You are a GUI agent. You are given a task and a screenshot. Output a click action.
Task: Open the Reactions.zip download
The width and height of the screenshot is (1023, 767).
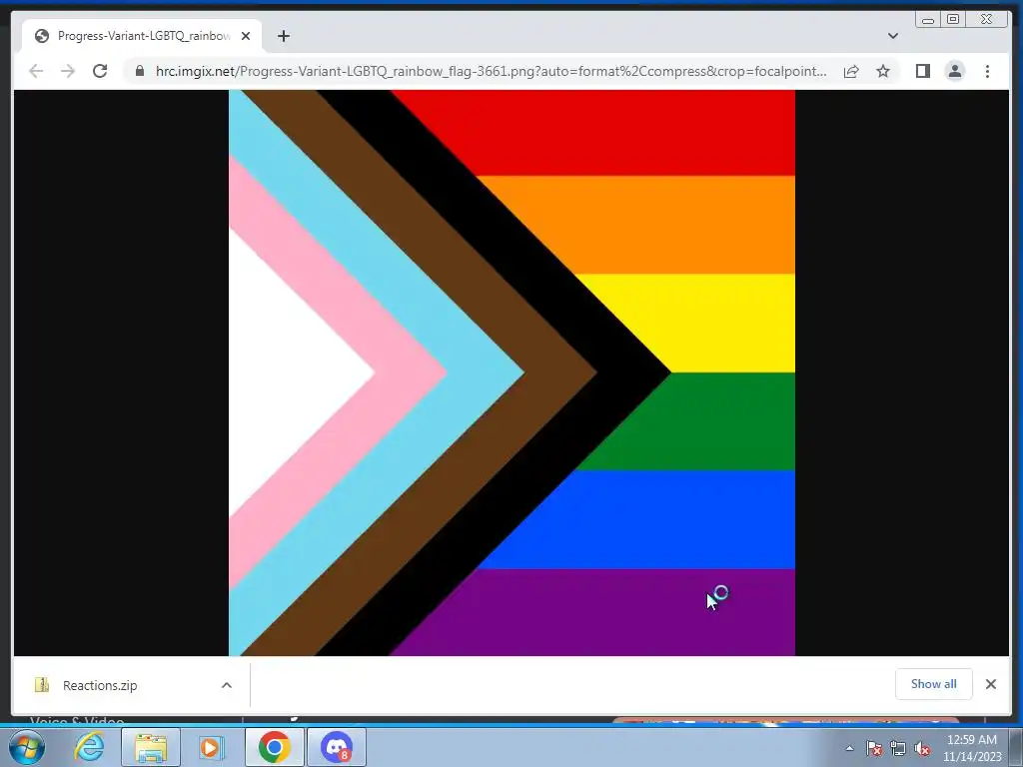pos(100,685)
